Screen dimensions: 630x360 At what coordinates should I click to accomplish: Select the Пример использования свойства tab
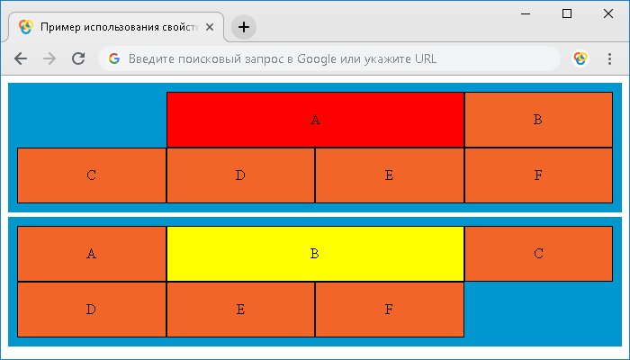(x=116, y=27)
